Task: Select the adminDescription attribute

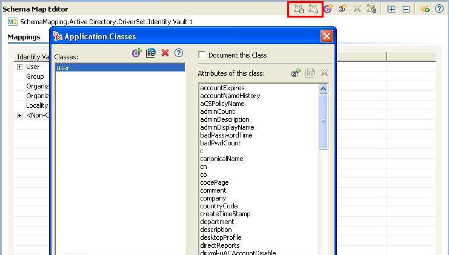Action: pos(224,119)
